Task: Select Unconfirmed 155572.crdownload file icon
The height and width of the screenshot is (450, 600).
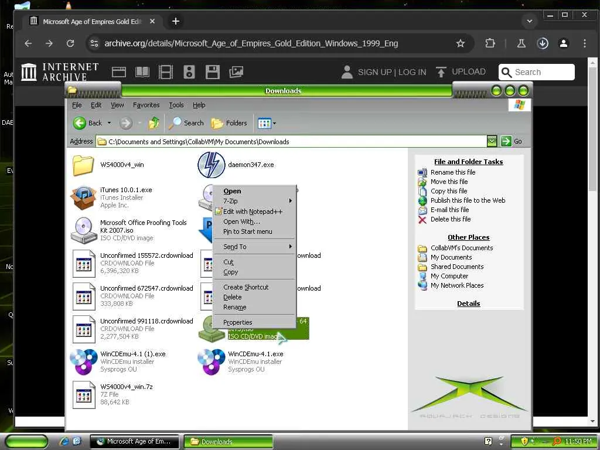Action: (x=84, y=263)
